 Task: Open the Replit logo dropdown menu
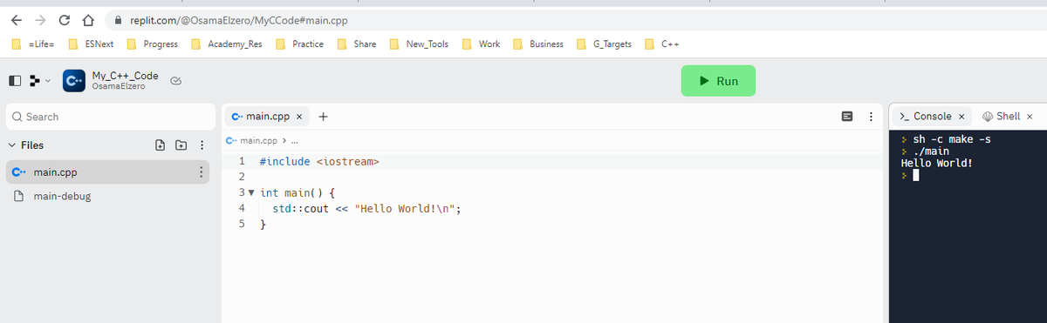[40, 81]
